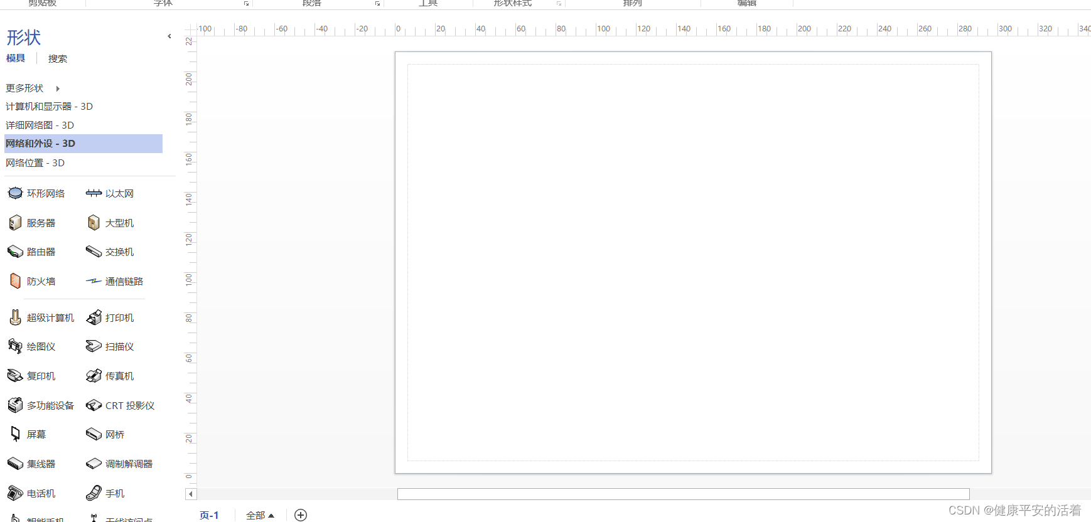Image resolution: width=1091 pixels, height=522 pixels.
Task: Select the 环形网络 ring network shape
Action: pyautogui.click(x=36, y=193)
